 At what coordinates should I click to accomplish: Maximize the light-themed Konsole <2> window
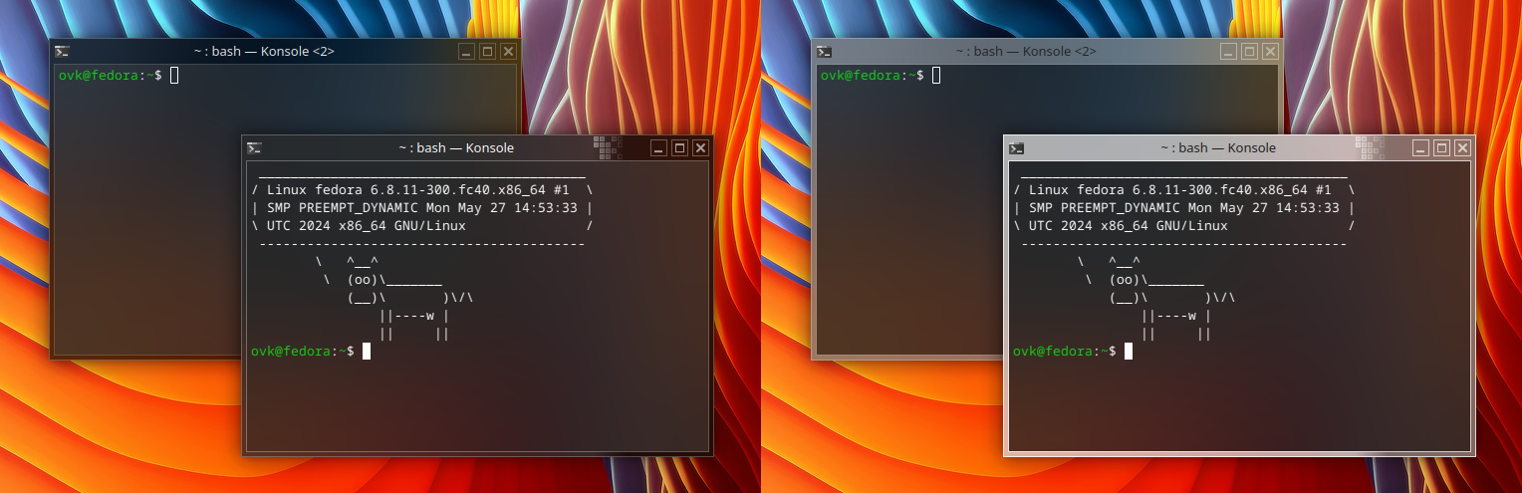pos(1249,51)
